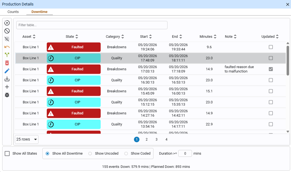Click the red delete trash icon
291x172 pixels.
(x=7, y=63)
